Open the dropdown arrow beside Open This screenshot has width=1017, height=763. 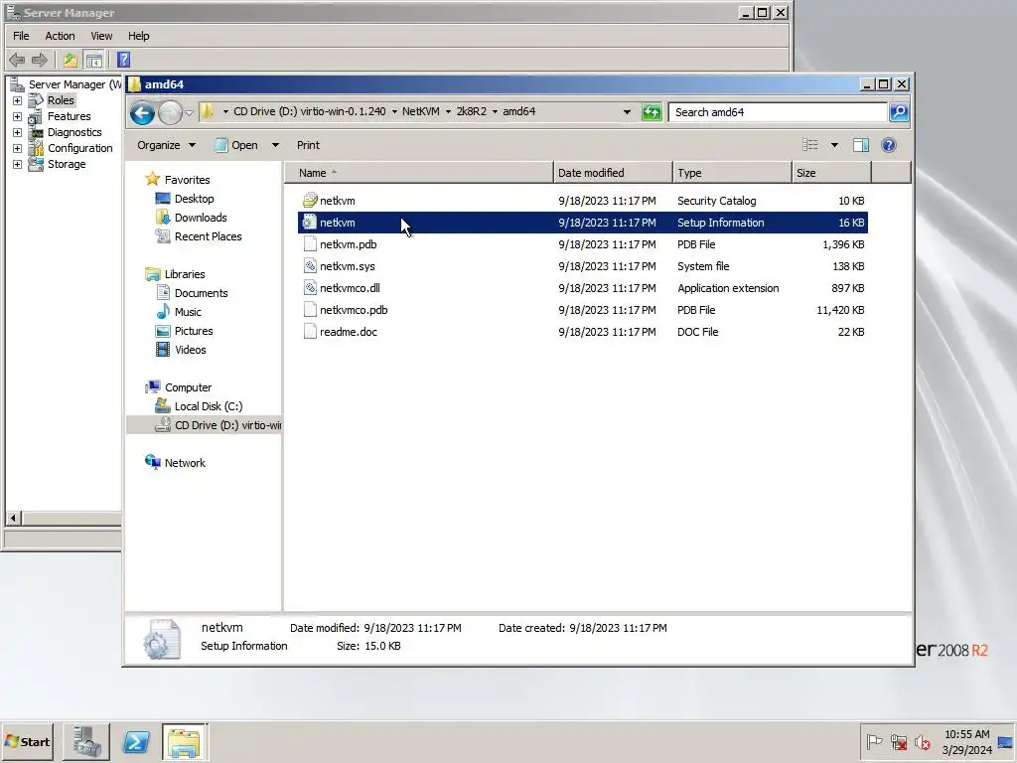(275, 145)
